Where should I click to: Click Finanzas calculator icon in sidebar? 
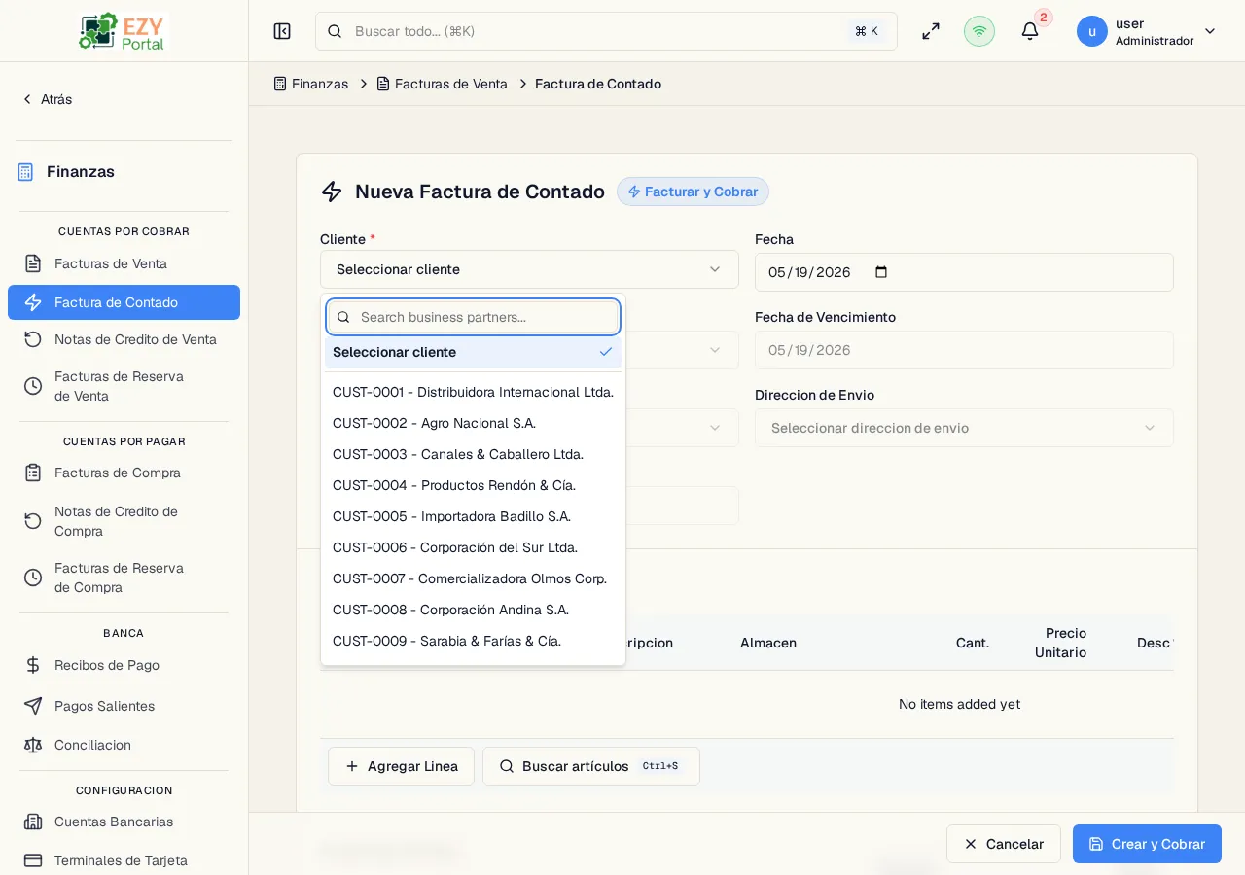pyautogui.click(x=25, y=172)
